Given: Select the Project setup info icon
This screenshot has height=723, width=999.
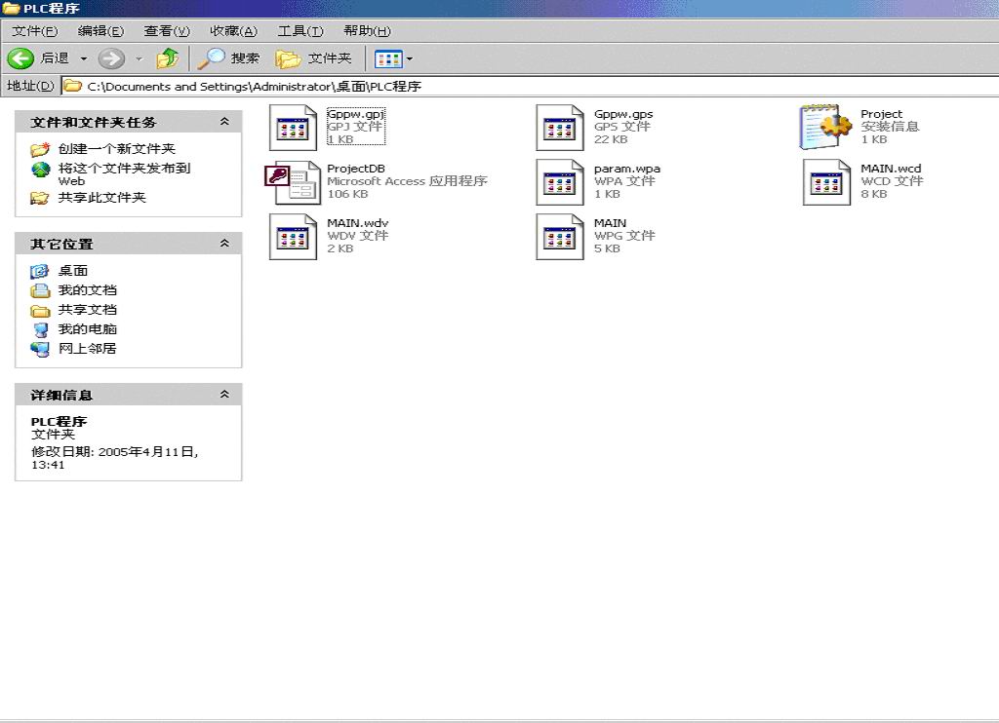Looking at the screenshot, I should (x=825, y=127).
